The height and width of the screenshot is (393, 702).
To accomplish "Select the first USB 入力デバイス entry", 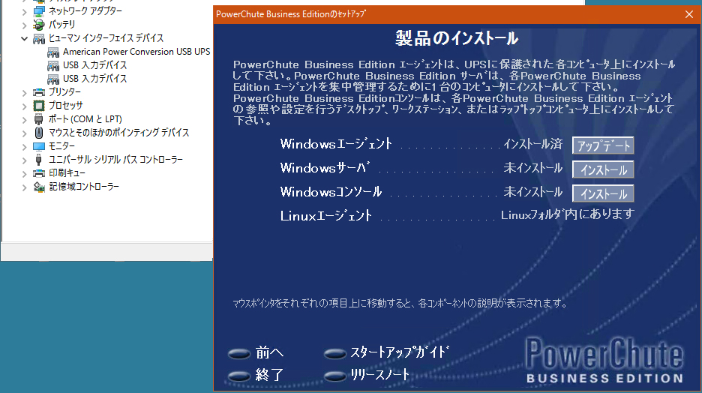I will pos(95,65).
